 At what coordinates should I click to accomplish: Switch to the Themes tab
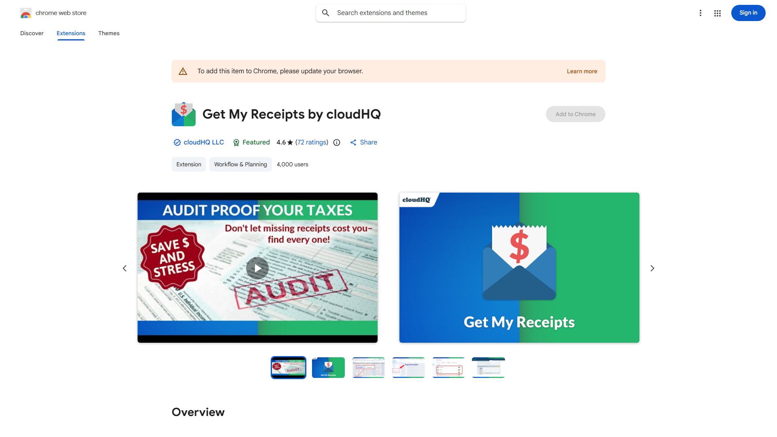click(x=109, y=33)
